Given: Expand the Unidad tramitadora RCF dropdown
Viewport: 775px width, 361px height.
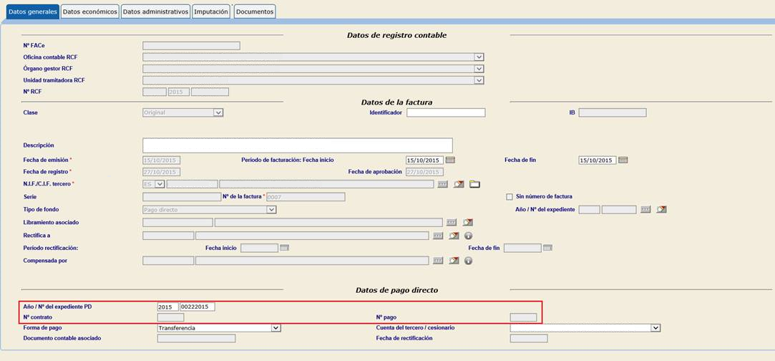Looking at the screenshot, I should pos(479,80).
